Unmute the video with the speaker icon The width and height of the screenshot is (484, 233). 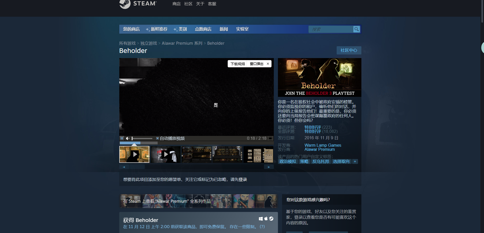pos(128,138)
